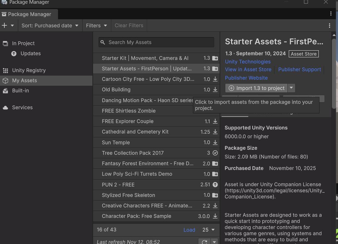338x244 pixels.
Task: Open the Sort: Purchased date dropdown
Action: [x=50, y=25]
